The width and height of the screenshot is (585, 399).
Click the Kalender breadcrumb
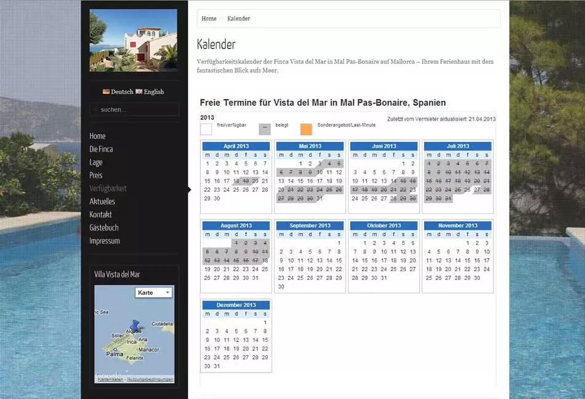pyautogui.click(x=239, y=18)
